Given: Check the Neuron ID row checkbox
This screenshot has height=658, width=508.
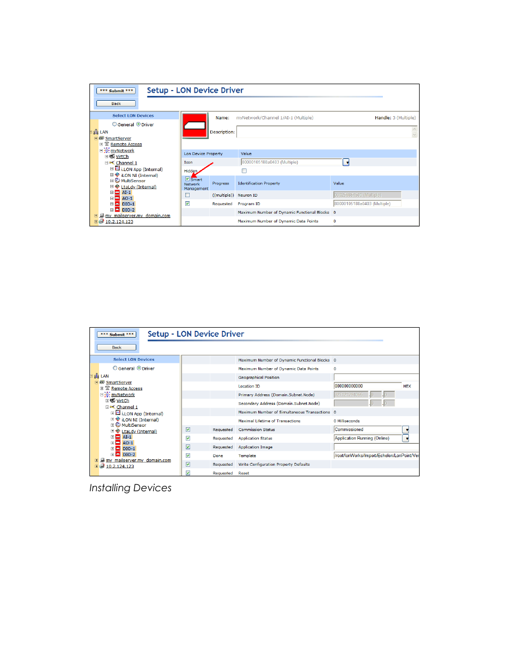Looking at the screenshot, I should (187, 195).
